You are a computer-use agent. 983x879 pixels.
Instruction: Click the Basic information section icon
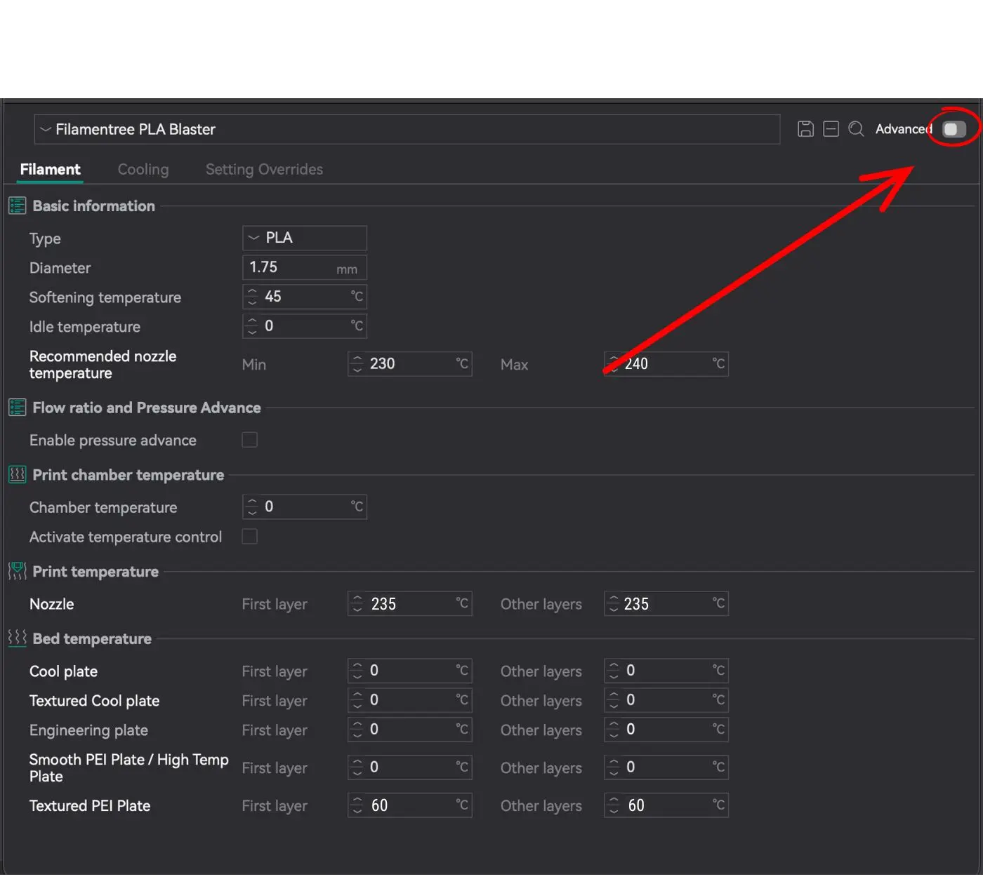pos(17,206)
